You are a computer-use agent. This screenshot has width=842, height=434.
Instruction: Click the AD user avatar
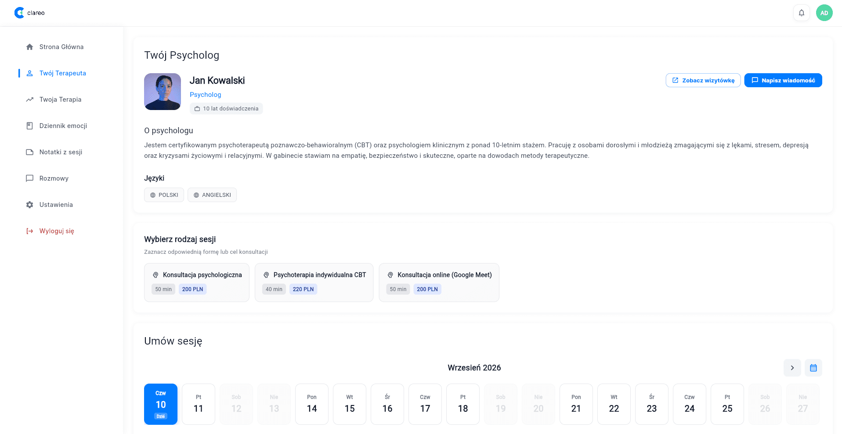pos(824,13)
